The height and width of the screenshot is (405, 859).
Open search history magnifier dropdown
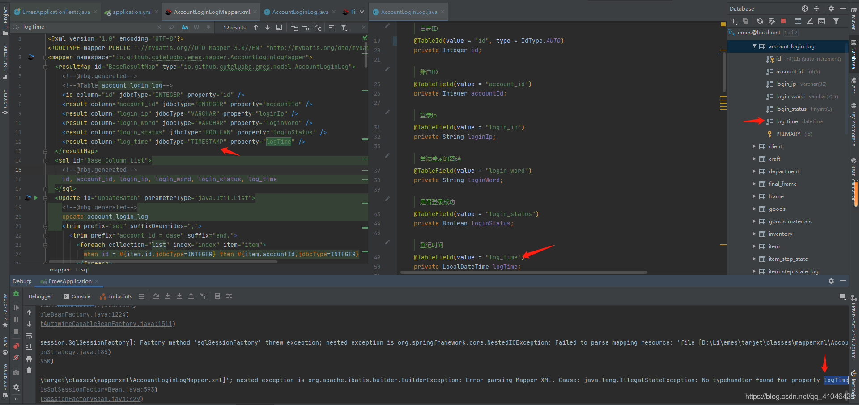pyautogui.click(x=16, y=27)
